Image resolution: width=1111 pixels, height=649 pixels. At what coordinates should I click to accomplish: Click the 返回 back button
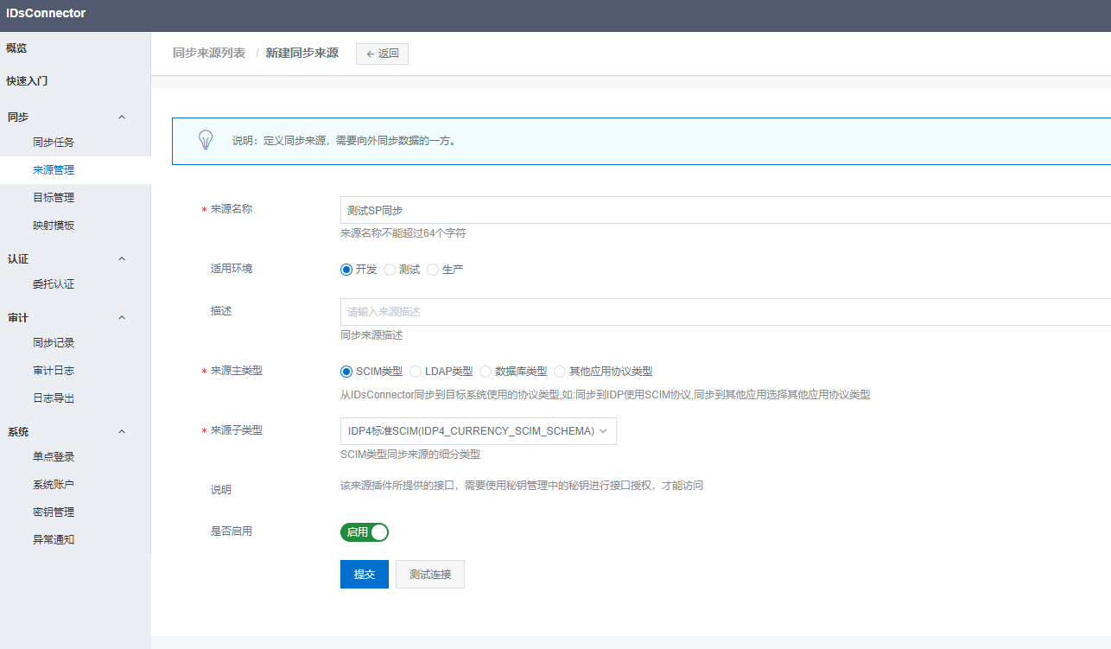coord(382,54)
